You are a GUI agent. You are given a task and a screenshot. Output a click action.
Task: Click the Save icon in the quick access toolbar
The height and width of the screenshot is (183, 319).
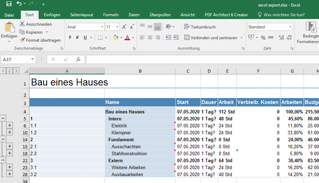(x=9, y=4)
